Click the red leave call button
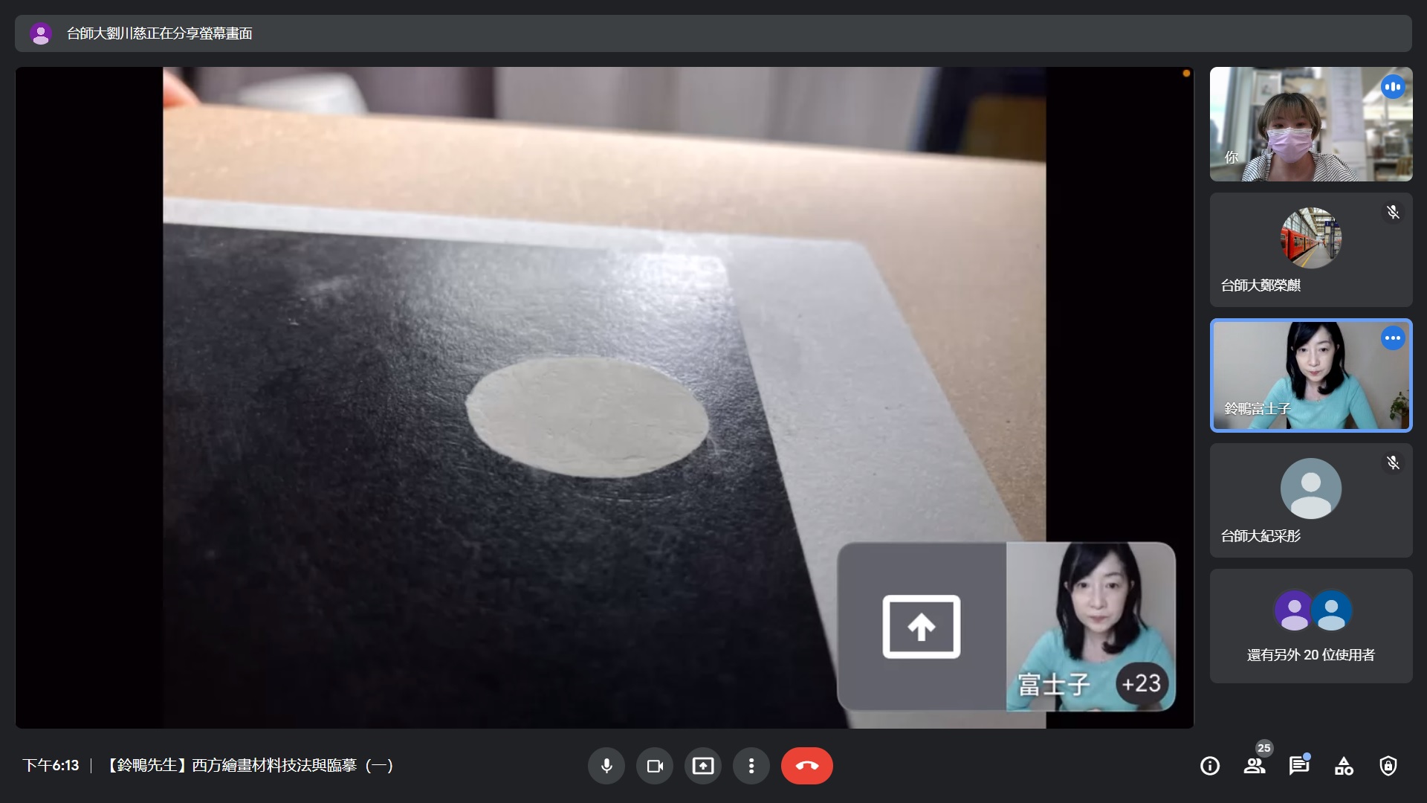The image size is (1427, 803). [x=806, y=766]
